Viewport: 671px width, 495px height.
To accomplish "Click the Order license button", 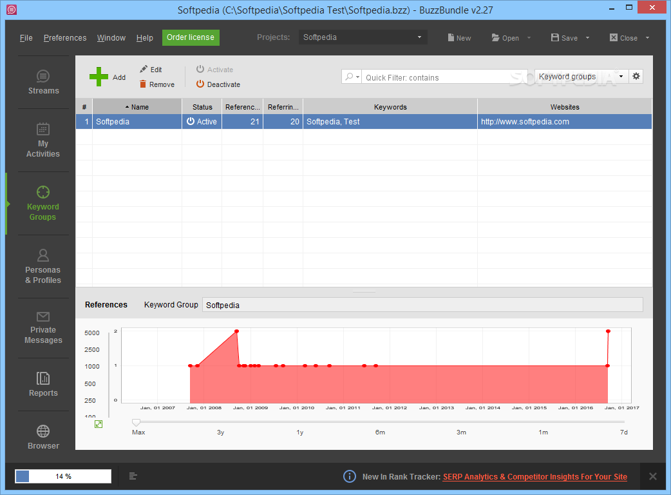I will pyautogui.click(x=191, y=37).
